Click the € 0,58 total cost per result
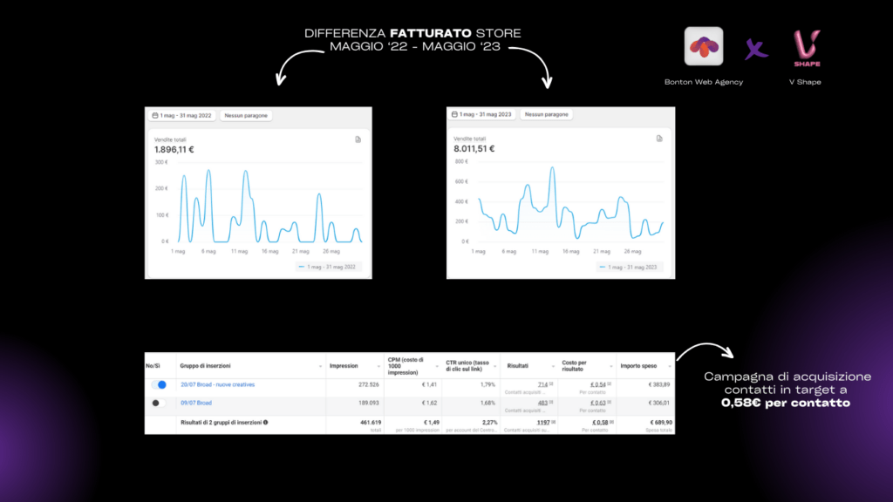 coord(600,423)
